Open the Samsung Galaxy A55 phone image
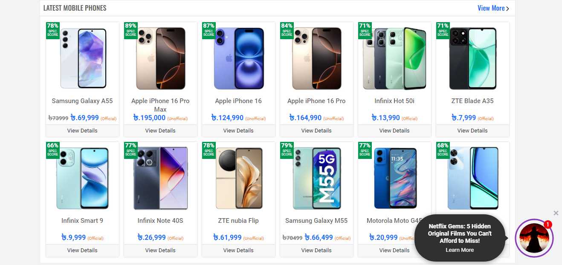This screenshot has height=265, width=562. coord(83,58)
